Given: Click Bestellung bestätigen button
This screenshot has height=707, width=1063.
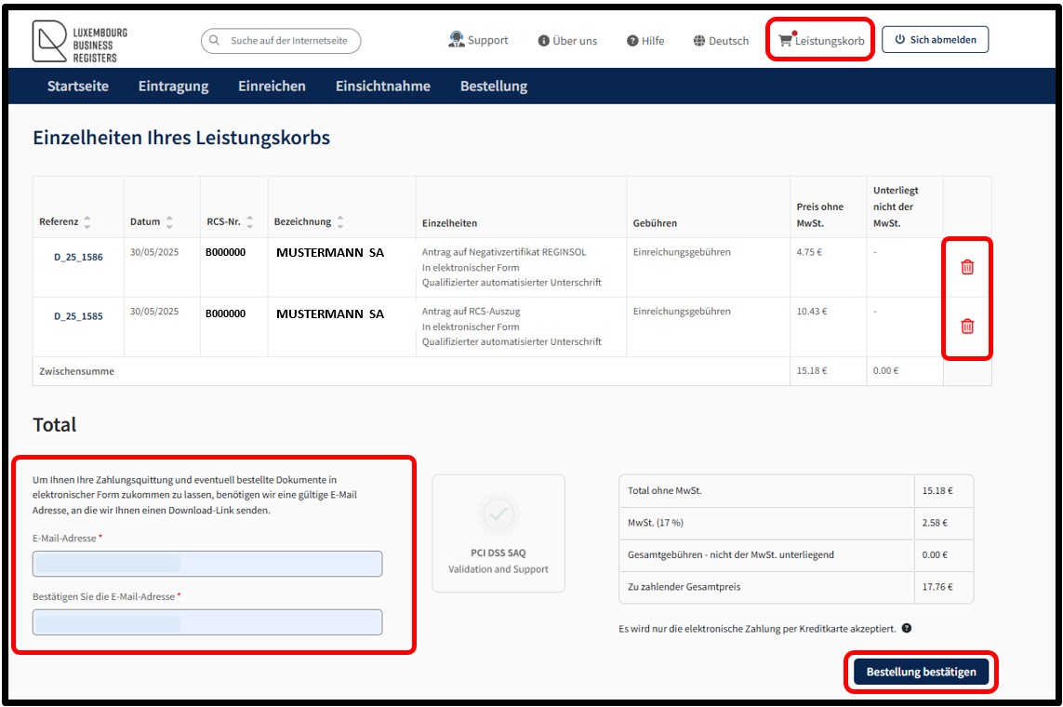Looking at the screenshot, I should (x=921, y=672).
